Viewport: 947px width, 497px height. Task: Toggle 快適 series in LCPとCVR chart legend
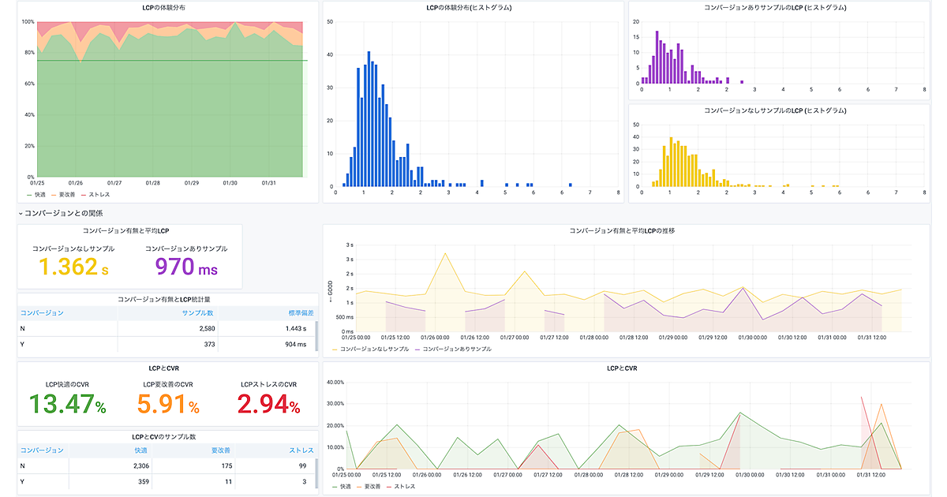(346, 487)
